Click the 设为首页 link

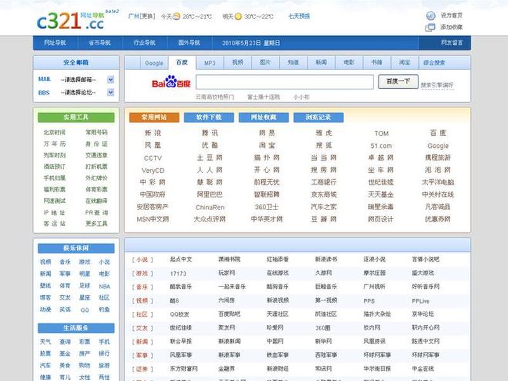tap(451, 15)
